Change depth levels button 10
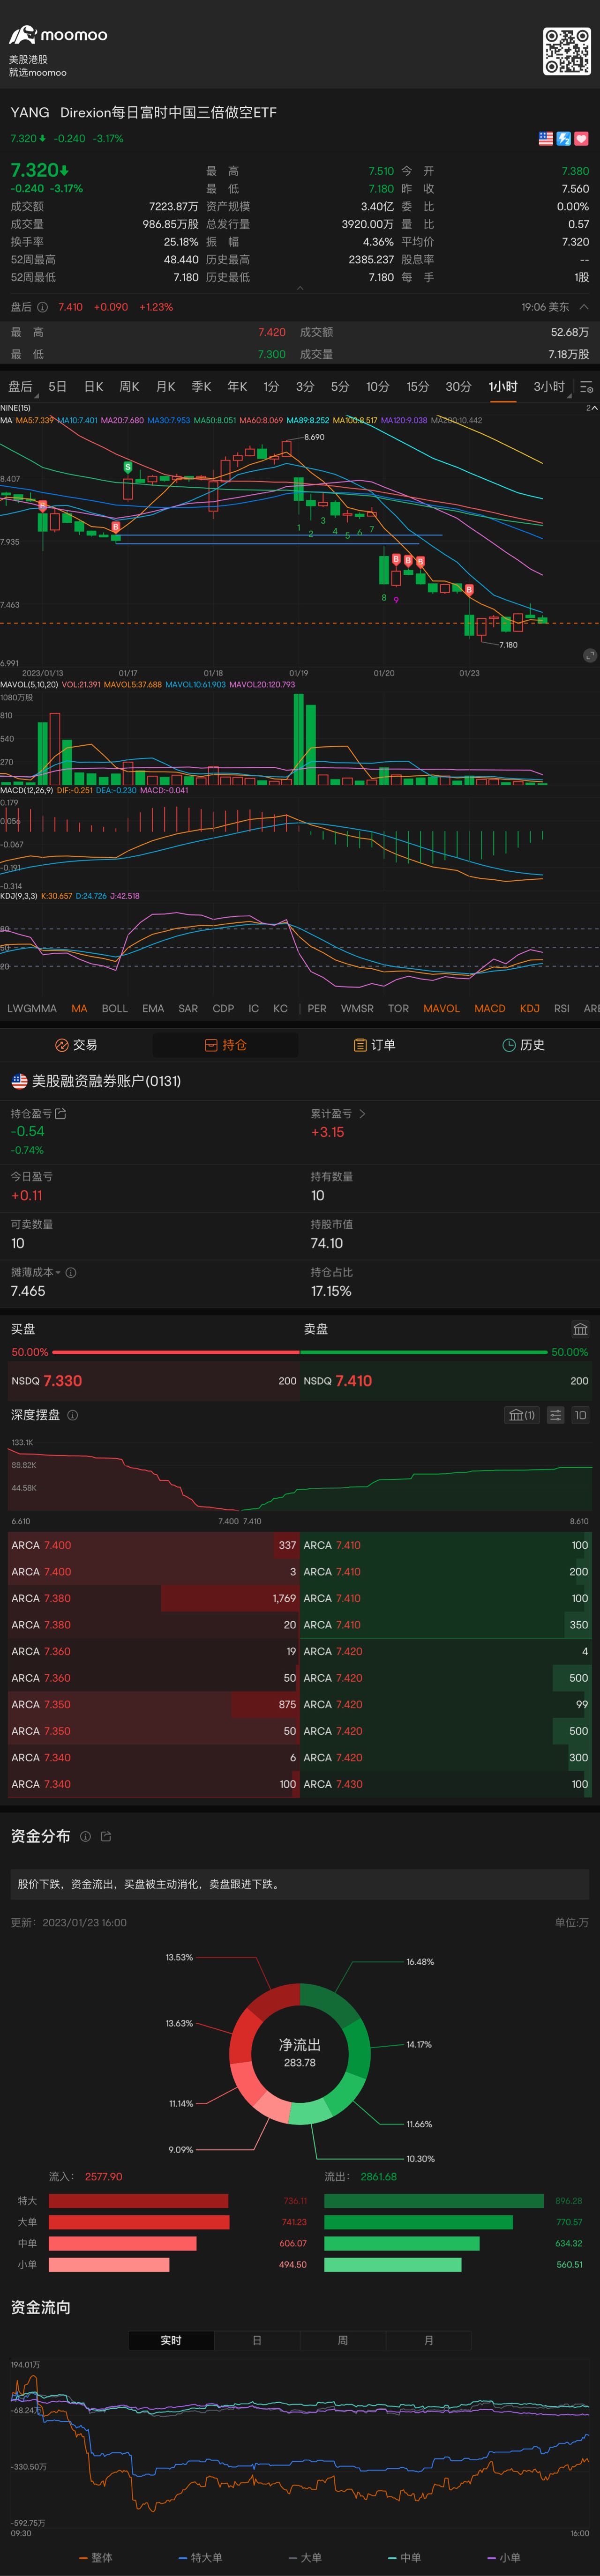 tap(580, 1415)
